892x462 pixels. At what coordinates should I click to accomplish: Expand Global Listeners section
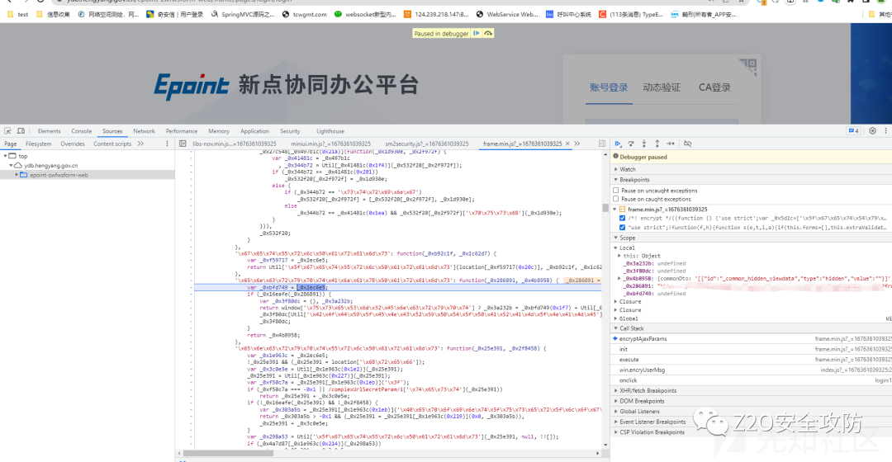(x=638, y=411)
